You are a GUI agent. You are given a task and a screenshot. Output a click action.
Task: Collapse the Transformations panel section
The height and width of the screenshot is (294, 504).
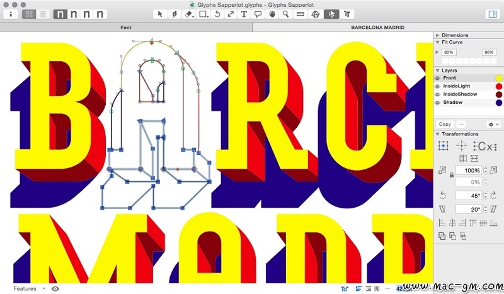point(438,134)
